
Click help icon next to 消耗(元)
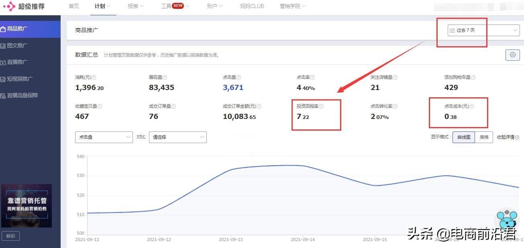click(94, 78)
